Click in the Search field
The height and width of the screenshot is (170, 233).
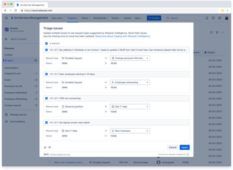coord(184,18)
